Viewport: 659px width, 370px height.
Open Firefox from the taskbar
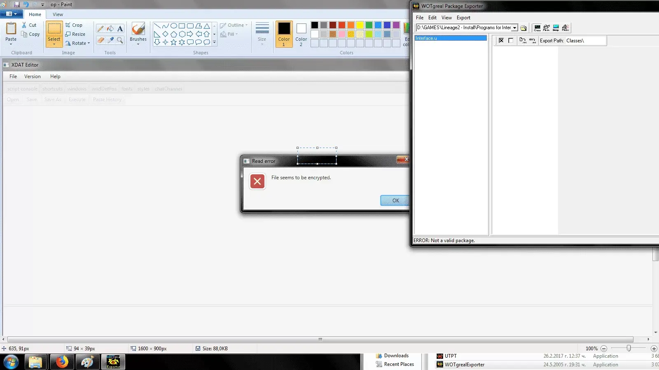coord(62,362)
